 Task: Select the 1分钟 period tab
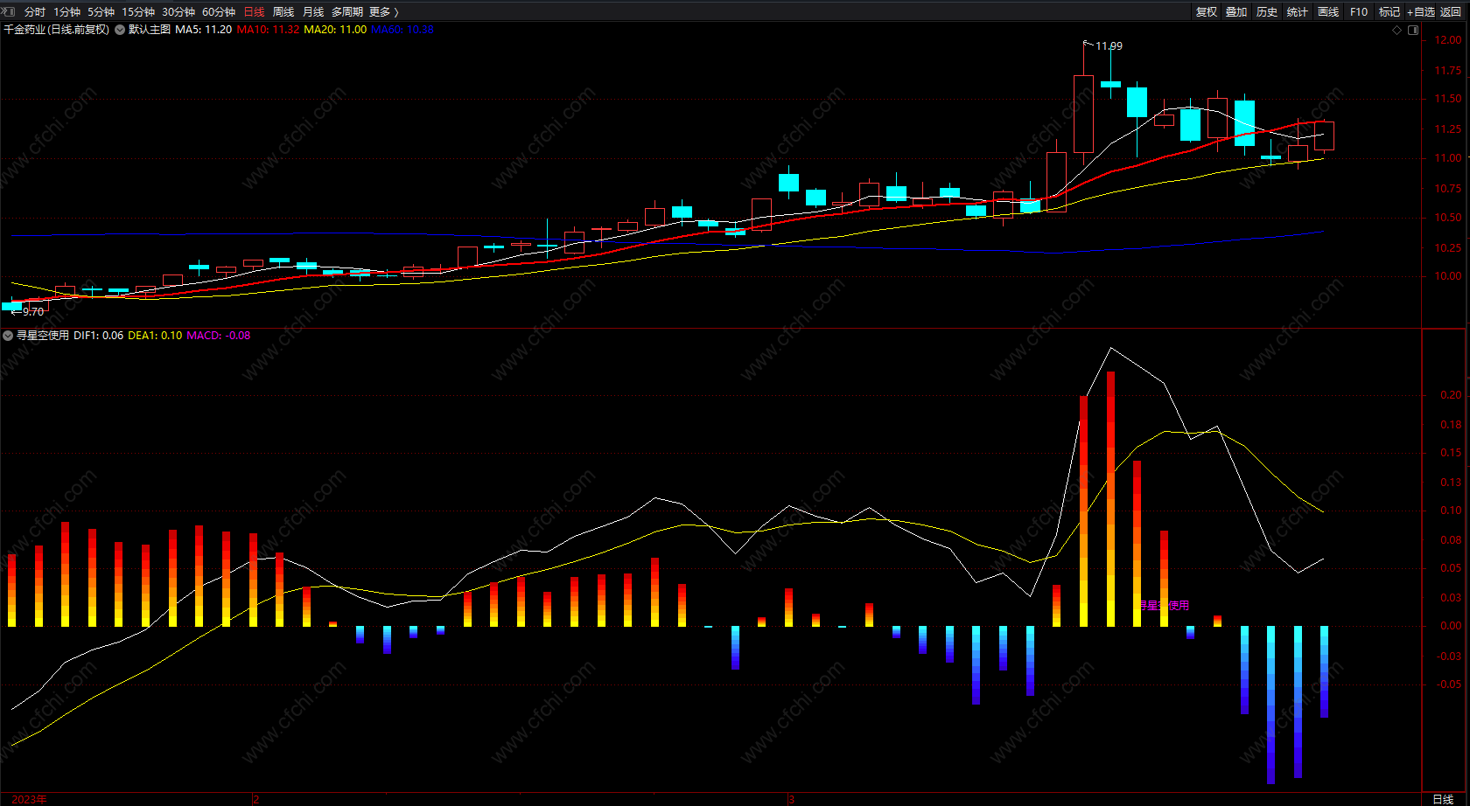[66, 11]
